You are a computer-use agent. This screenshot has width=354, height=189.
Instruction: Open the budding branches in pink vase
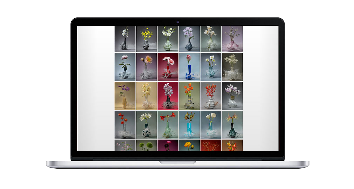tap(232, 39)
